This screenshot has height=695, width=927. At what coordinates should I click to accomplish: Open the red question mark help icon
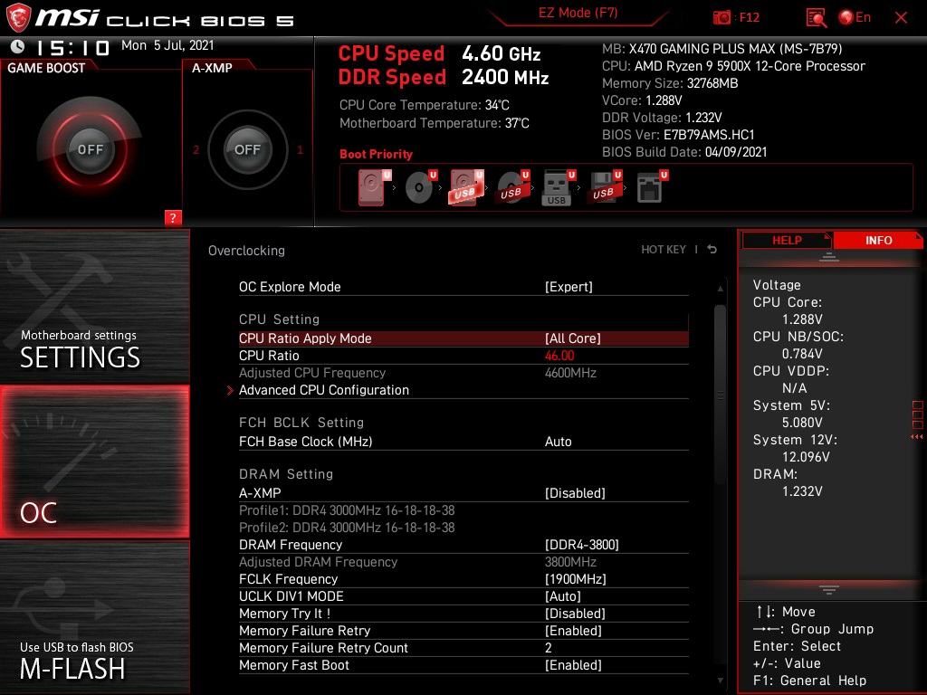[x=173, y=217]
